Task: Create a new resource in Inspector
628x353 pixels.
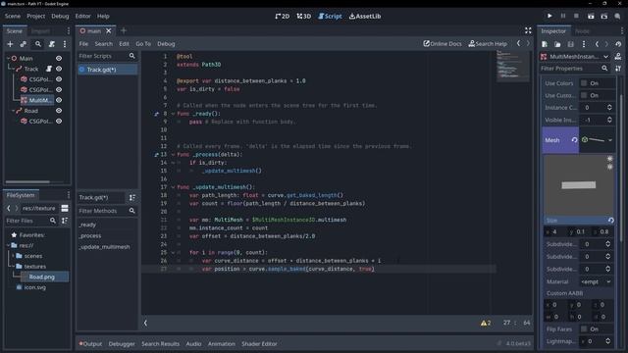Action: point(545,44)
